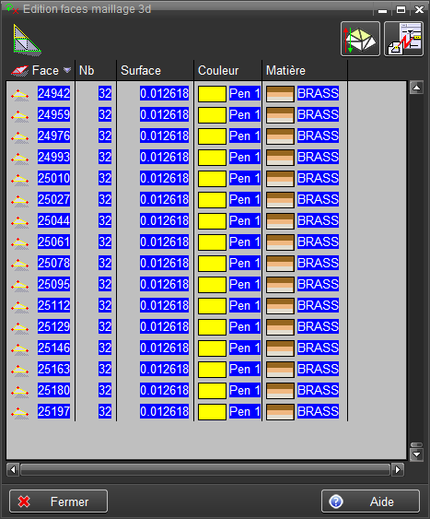Open help with the Aide button

pos(370,501)
